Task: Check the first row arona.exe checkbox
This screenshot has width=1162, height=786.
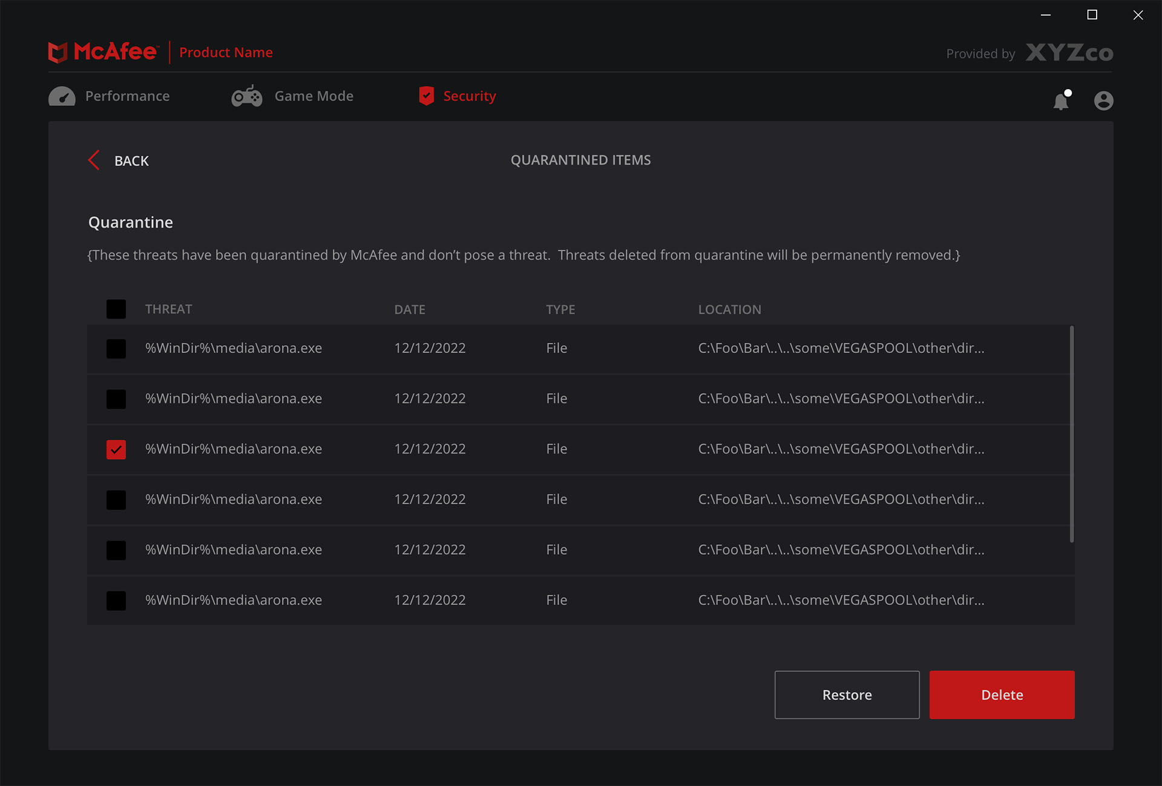Action: point(116,349)
